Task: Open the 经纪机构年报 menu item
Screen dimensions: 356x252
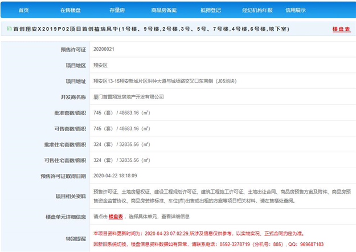Action: tap(257, 10)
